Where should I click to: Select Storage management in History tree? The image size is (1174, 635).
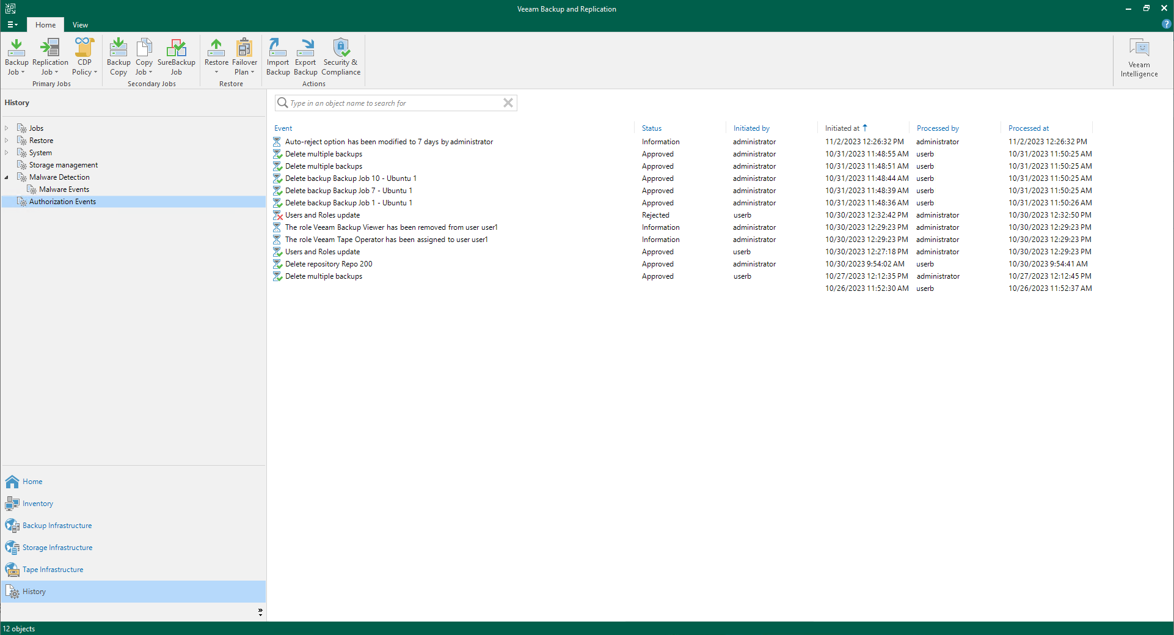(x=63, y=165)
